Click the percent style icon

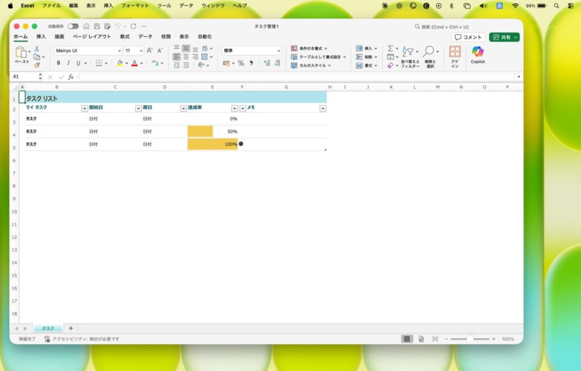tap(241, 63)
